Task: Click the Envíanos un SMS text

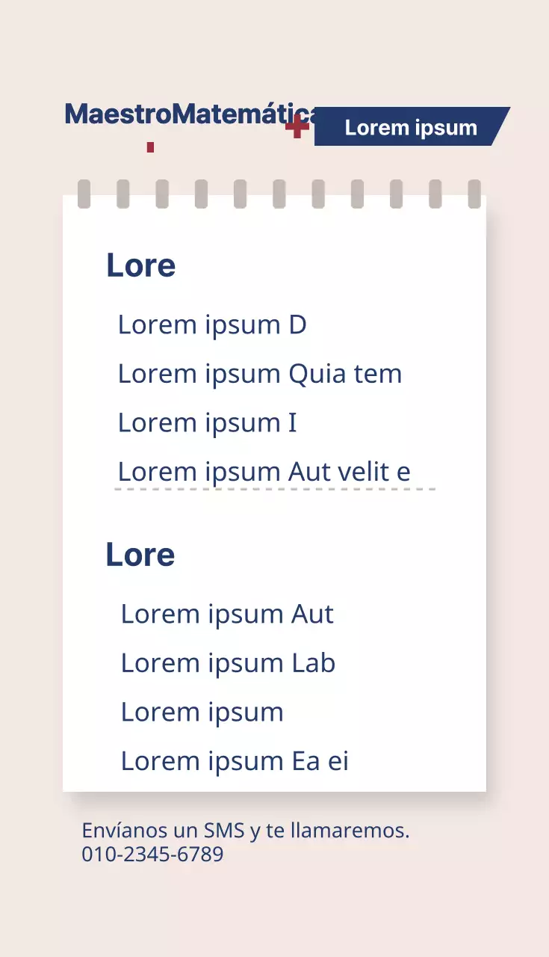Action: pyautogui.click(x=246, y=831)
